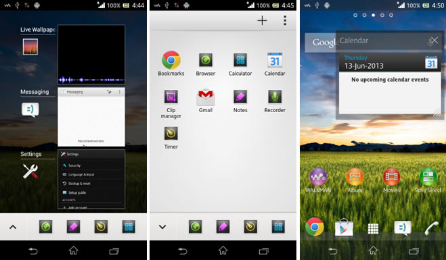Open the Timer small app in the grid

click(171, 134)
